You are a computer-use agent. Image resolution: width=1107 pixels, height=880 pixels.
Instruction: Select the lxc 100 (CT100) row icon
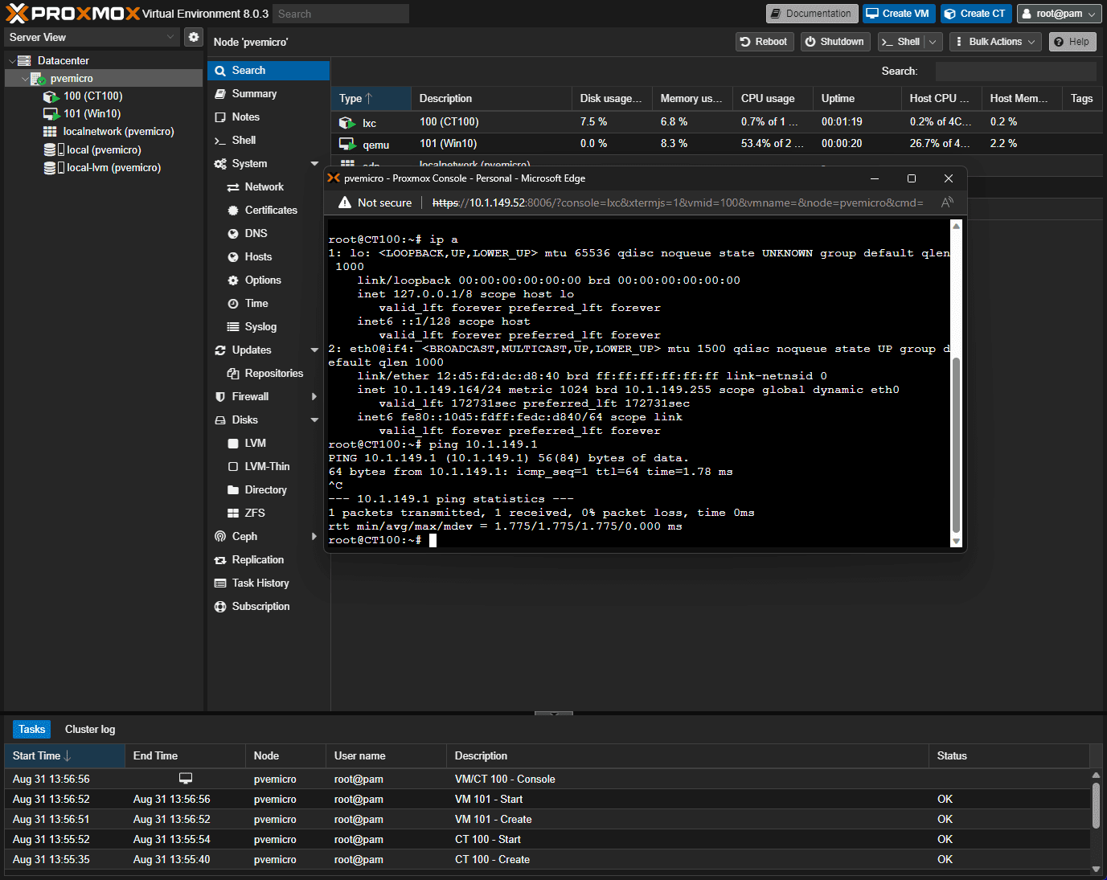point(347,122)
